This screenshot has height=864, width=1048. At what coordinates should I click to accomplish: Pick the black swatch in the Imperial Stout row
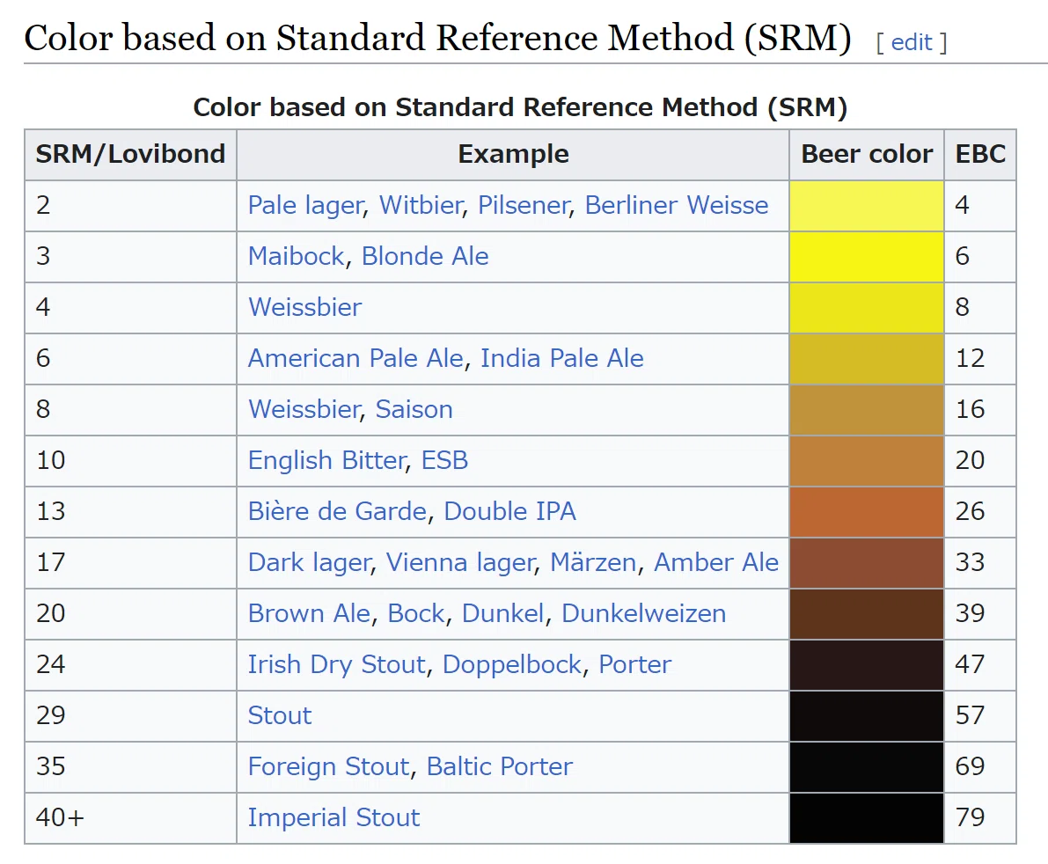tap(866, 818)
